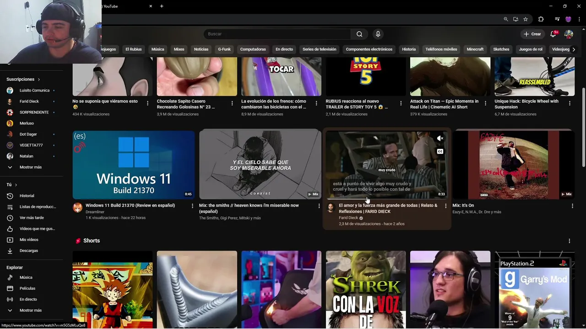This screenshot has height=329, width=586.
Task: Open options for Chocolate Sapito Casero video
Action: click(x=232, y=104)
